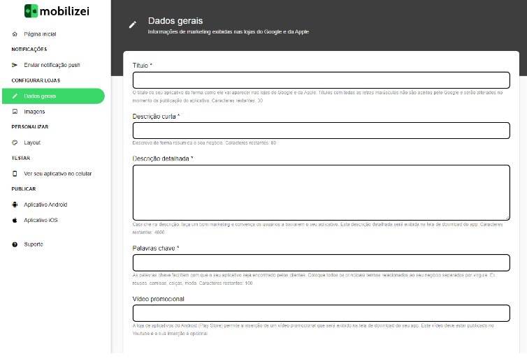Click the home icon beside Página inicial
The image size is (527, 363).
click(x=15, y=34)
